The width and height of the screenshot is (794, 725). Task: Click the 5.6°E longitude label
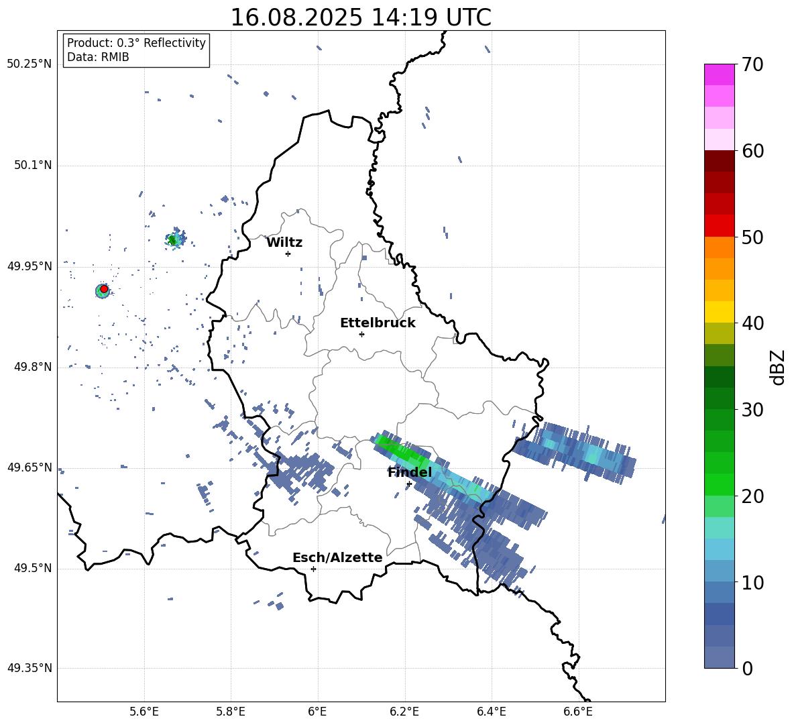click(144, 712)
